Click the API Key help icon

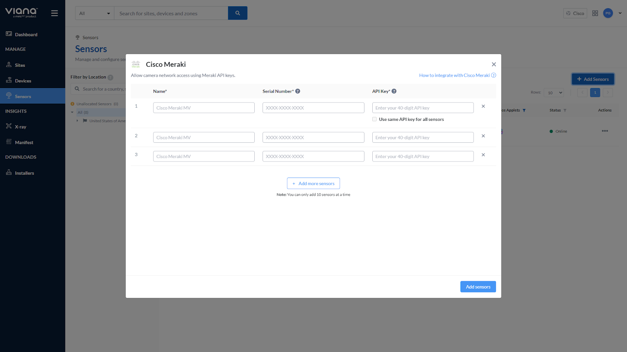pos(394,91)
